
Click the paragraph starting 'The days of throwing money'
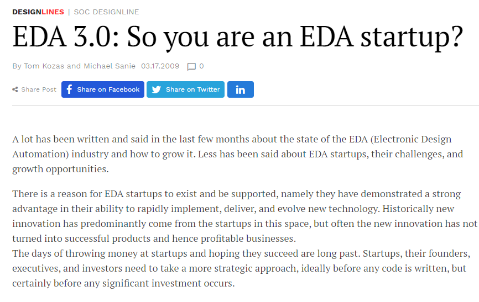tap(241, 268)
